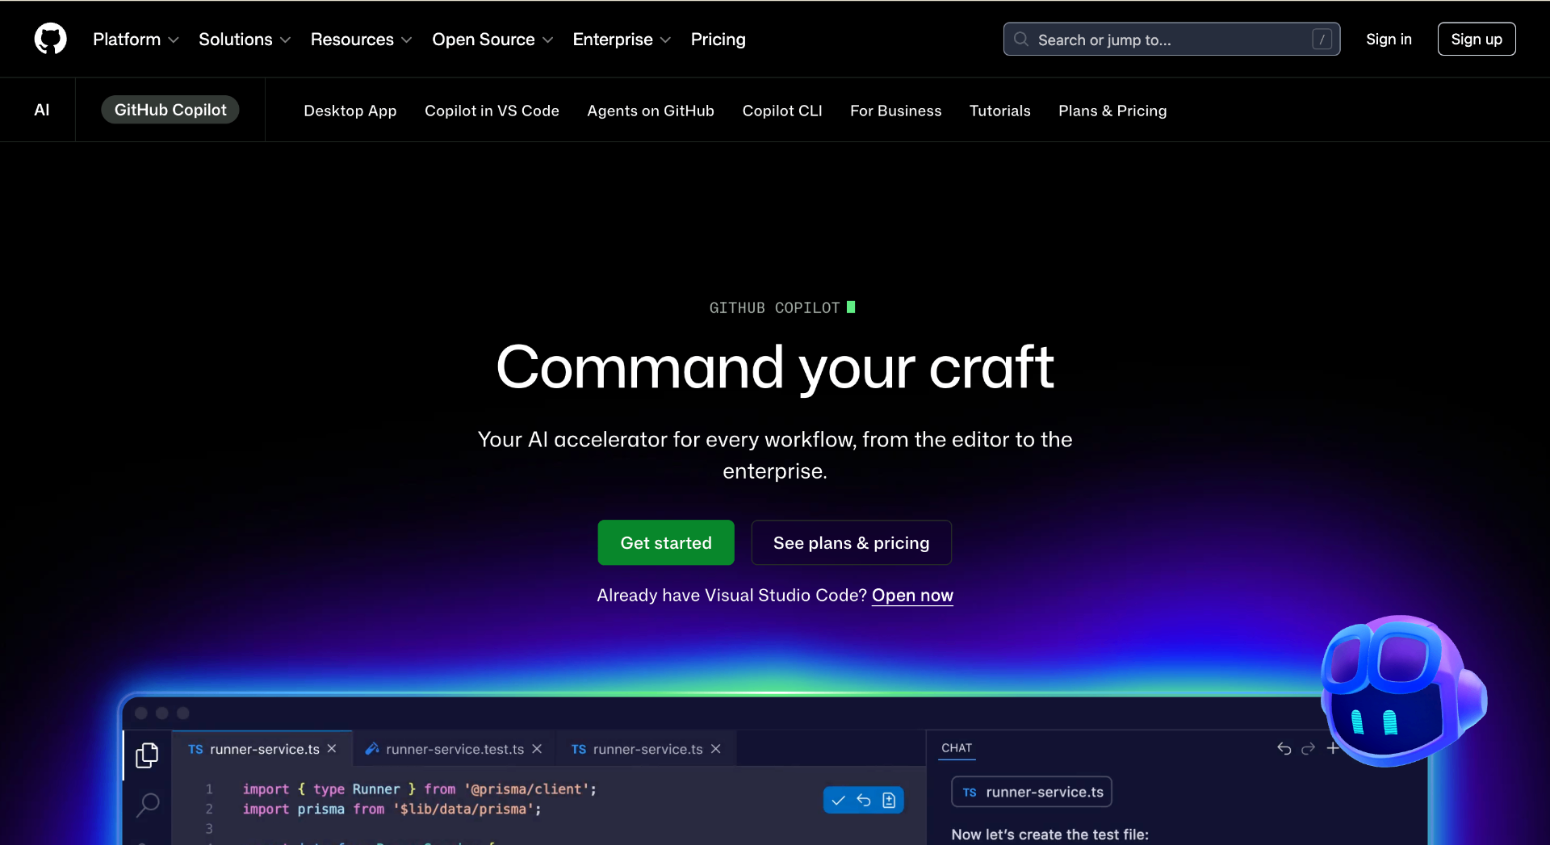This screenshot has height=845, width=1550.
Task: Open Plans & Pricing in subnav
Action: (1112, 111)
